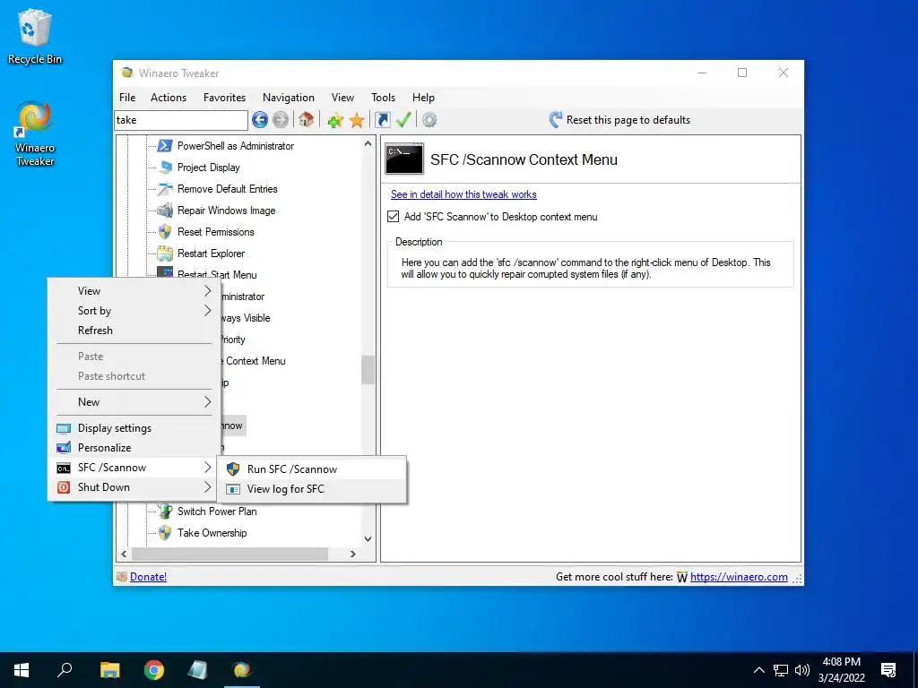Open the notification center icon

(888, 670)
